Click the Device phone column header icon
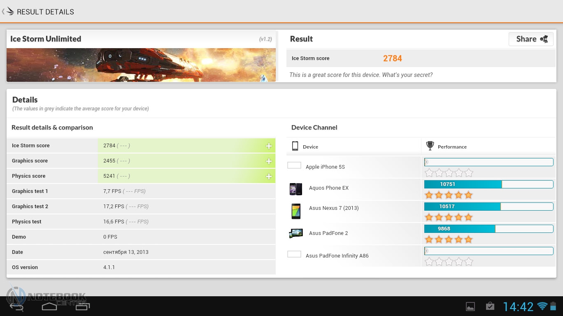This screenshot has width=563, height=316. pyautogui.click(x=295, y=146)
